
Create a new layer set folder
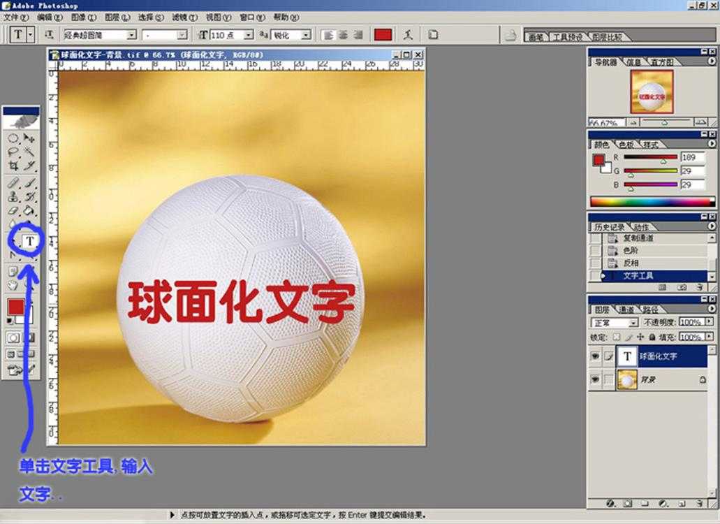[645, 503]
